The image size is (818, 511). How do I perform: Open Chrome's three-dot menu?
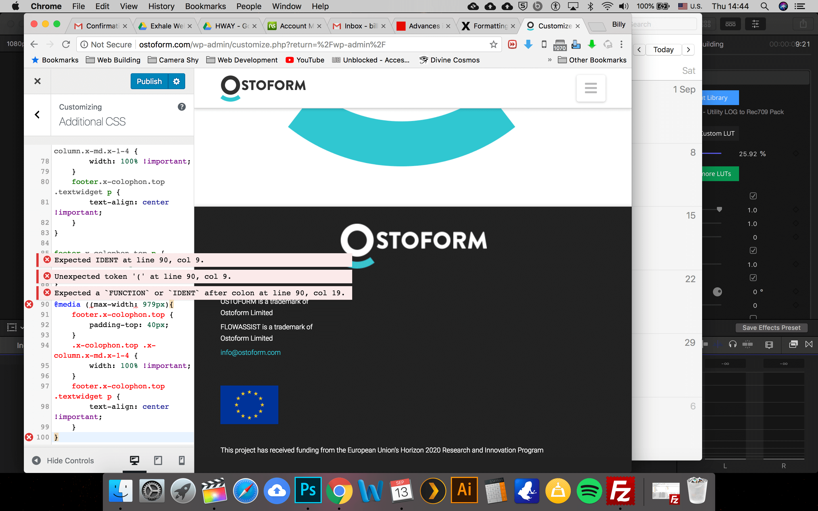[621, 44]
